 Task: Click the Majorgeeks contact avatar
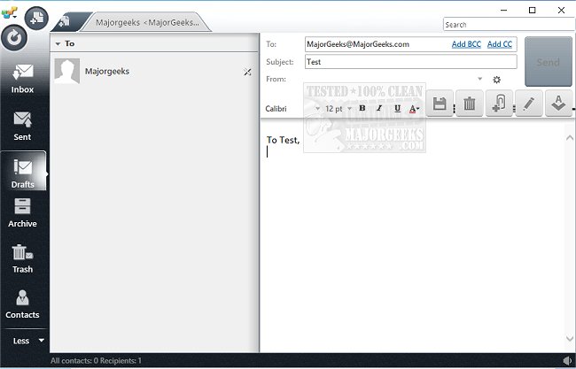66,71
